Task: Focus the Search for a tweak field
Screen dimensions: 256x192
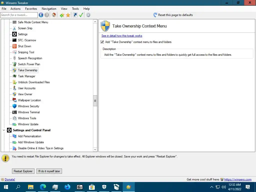Action: [19, 15]
